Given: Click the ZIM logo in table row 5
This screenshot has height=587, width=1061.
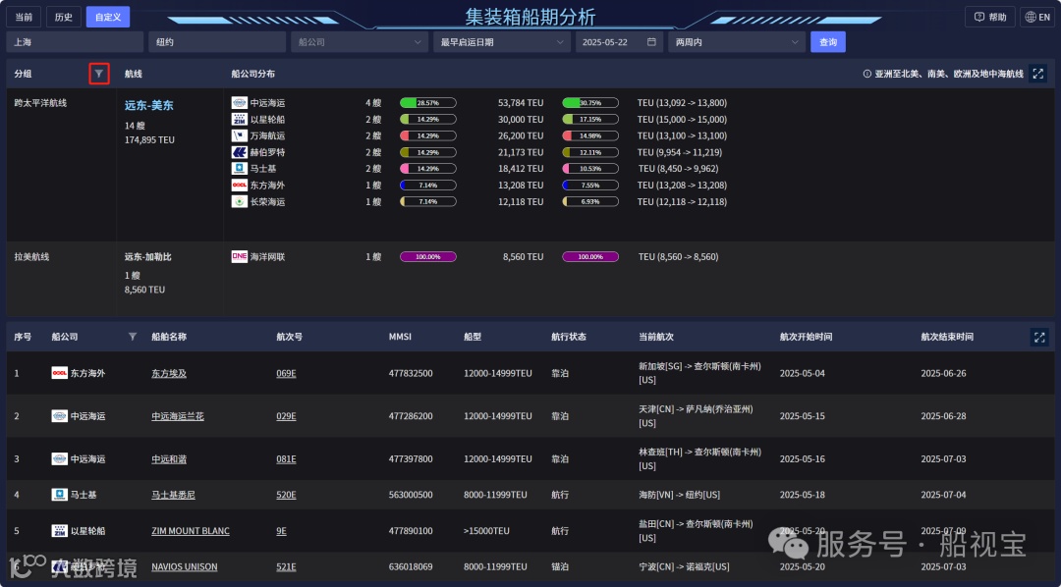Looking at the screenshot, I should (60, 531).
